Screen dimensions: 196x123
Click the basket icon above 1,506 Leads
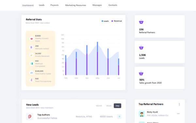point(141,47)
